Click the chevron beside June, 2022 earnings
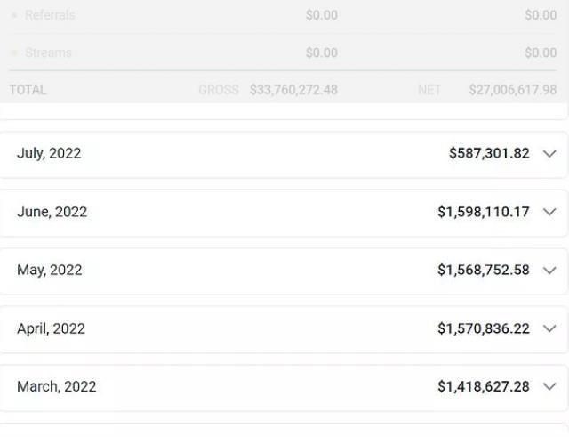This screenshot has width=569, height=437. pyautogui.click(x=549, y=212)
